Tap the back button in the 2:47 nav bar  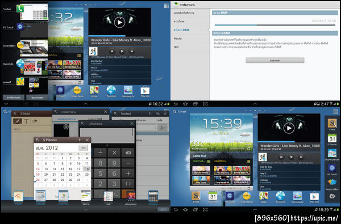coord(176,104)
